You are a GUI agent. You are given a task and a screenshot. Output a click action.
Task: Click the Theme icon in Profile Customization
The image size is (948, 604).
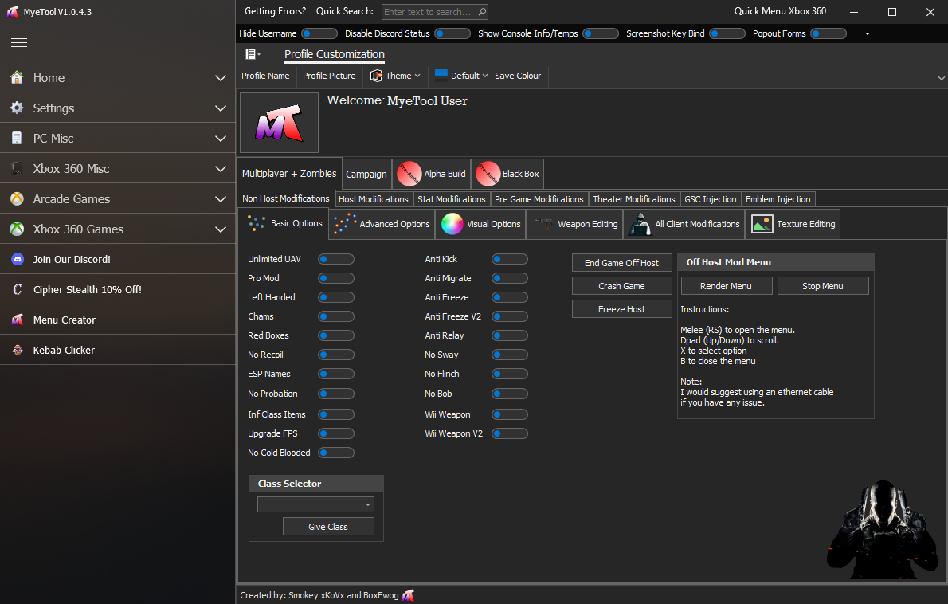tap(374, 76)
